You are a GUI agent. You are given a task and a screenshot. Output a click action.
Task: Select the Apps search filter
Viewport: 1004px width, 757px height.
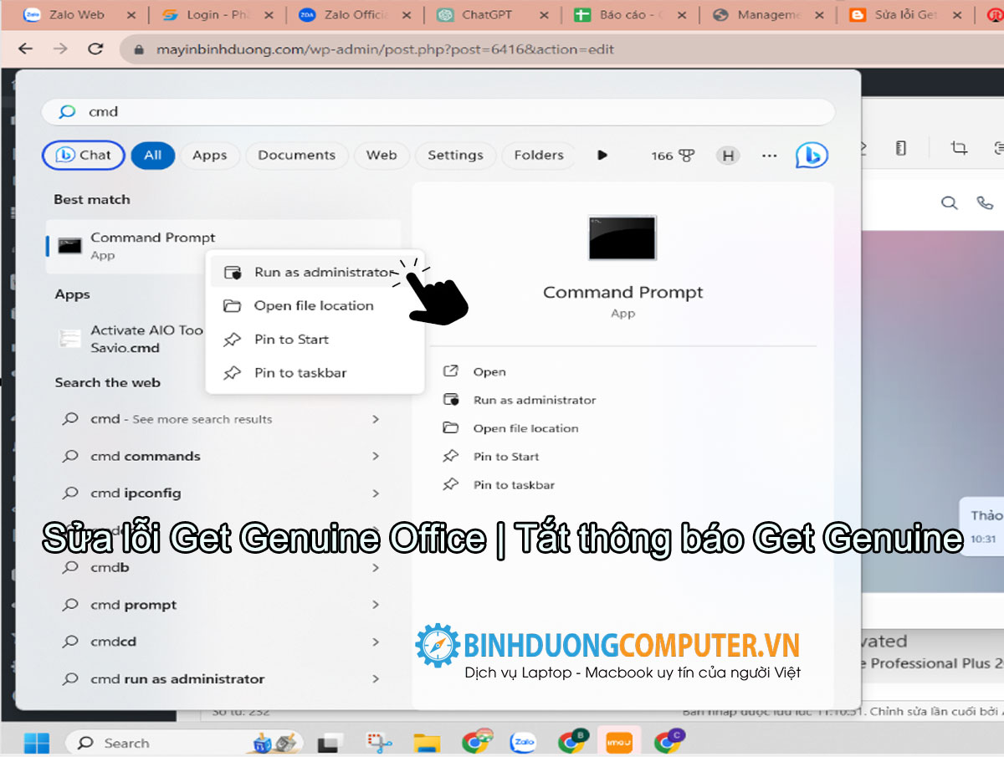click(209, 155)
